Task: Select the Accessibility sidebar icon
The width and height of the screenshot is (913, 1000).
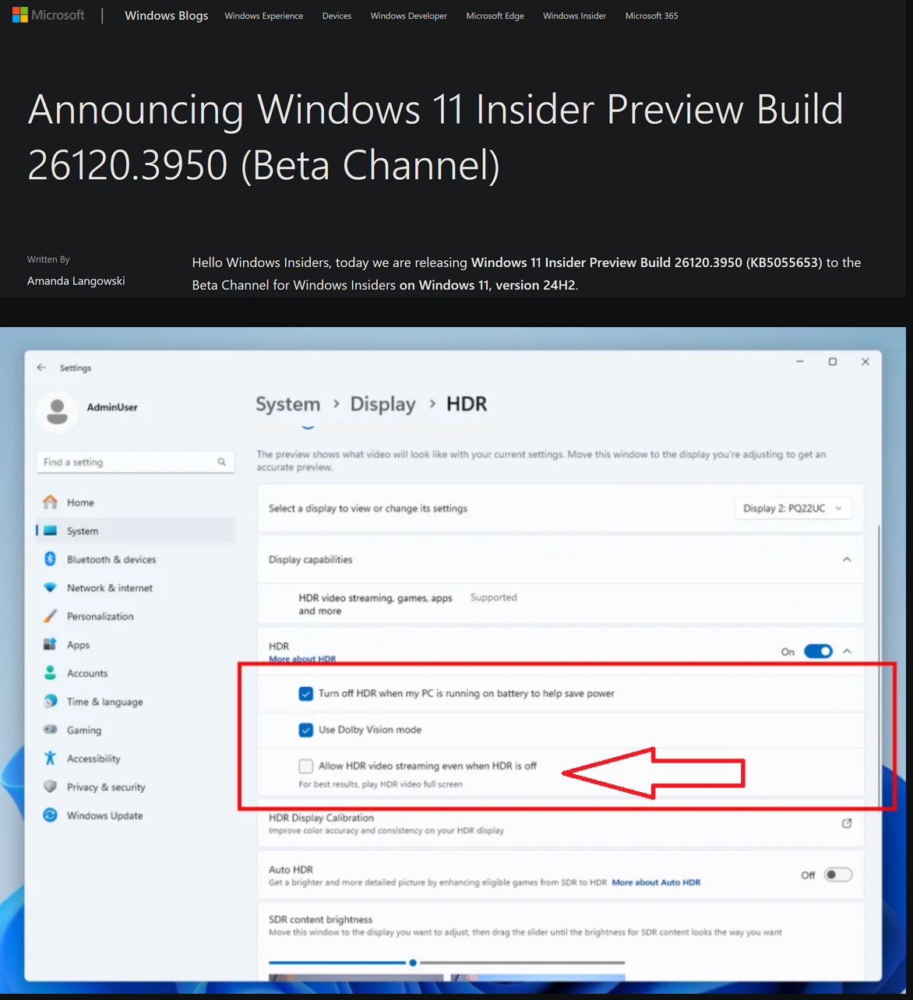Action: (x=50, y=758)
